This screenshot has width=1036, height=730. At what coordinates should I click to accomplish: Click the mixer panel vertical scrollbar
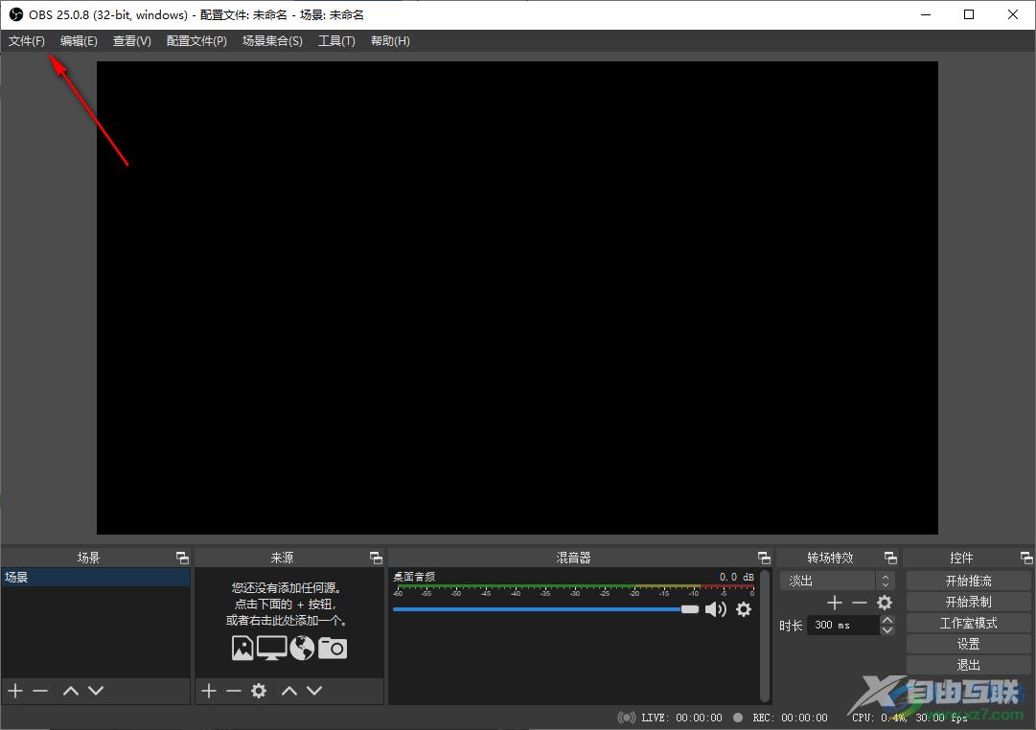(x=765, y=635)
